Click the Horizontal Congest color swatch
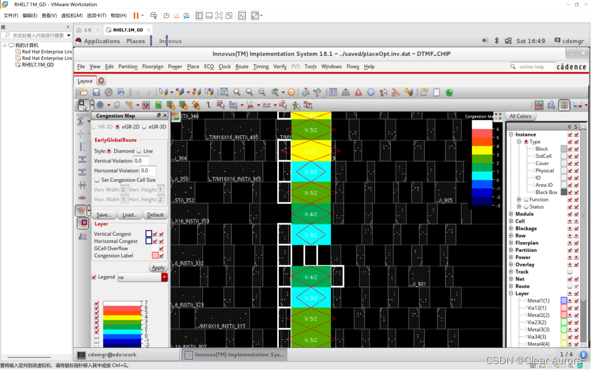Screen dimensions: 591x370 click(148, 241)
